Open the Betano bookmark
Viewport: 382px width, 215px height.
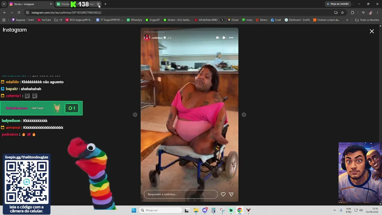tap(261, 20)
